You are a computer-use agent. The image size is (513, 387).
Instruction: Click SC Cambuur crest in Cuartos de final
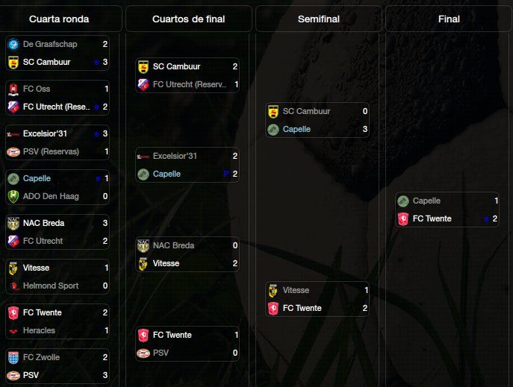coord(143,66)
